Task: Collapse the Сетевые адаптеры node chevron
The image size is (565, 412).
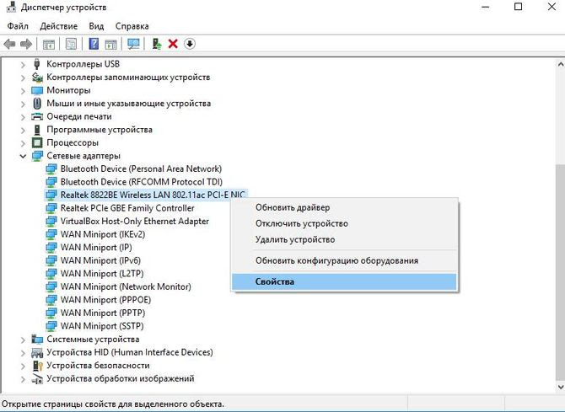Action: coord(23,156)
